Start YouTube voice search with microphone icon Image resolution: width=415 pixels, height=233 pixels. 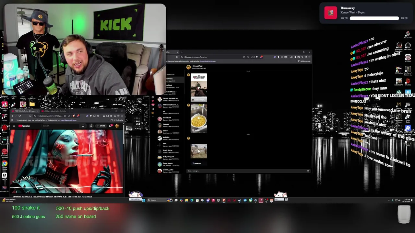click(x=91, y=126)
